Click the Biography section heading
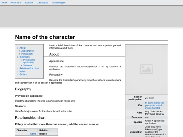 click(x=23, y=89)
